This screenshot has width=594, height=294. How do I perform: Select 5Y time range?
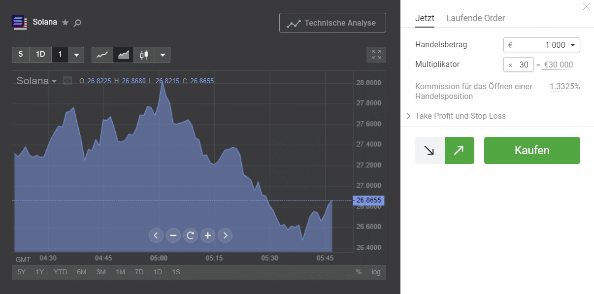point(22,272)
